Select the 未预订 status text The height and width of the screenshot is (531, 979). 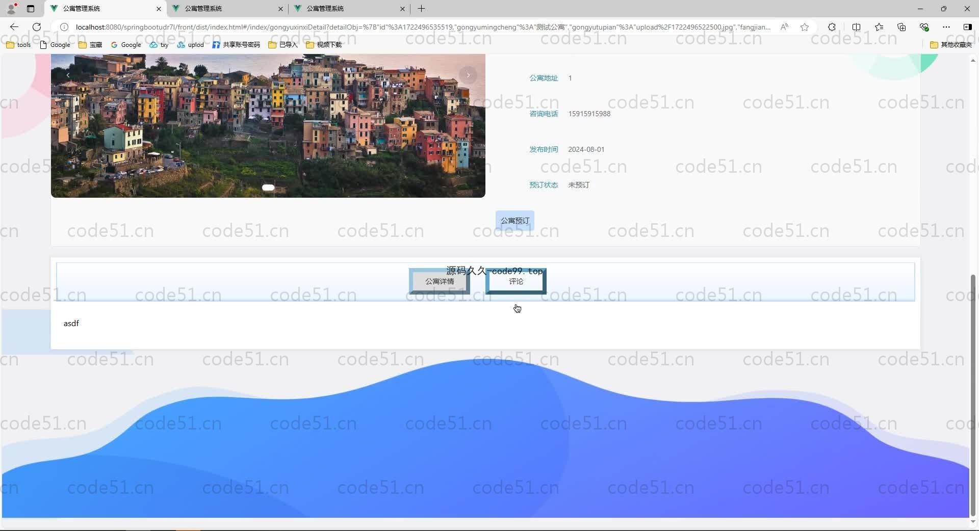click(579, 185)
